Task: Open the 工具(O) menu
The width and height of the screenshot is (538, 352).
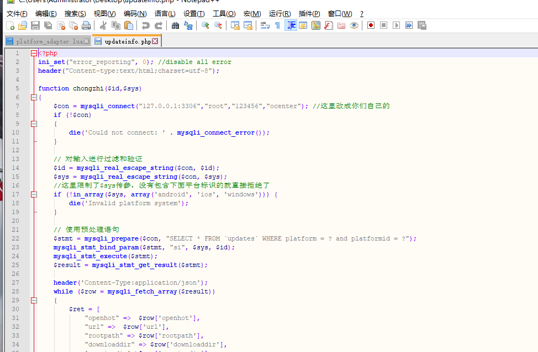Action: click(224, 14)
